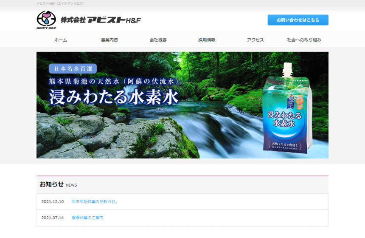
Task: Open the 年末年始休業のお知らせ news link
Action: tap(95, 201)
